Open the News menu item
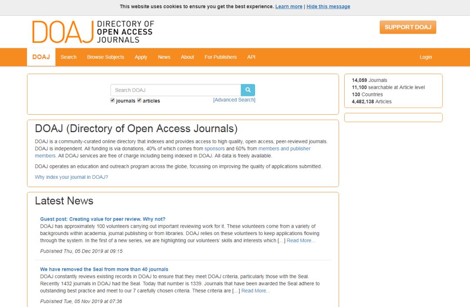The image size is (470, 307). coord(164,57)
